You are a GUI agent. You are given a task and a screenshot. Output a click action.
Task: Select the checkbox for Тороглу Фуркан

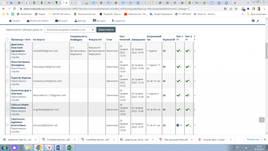(x=7, y=81)
